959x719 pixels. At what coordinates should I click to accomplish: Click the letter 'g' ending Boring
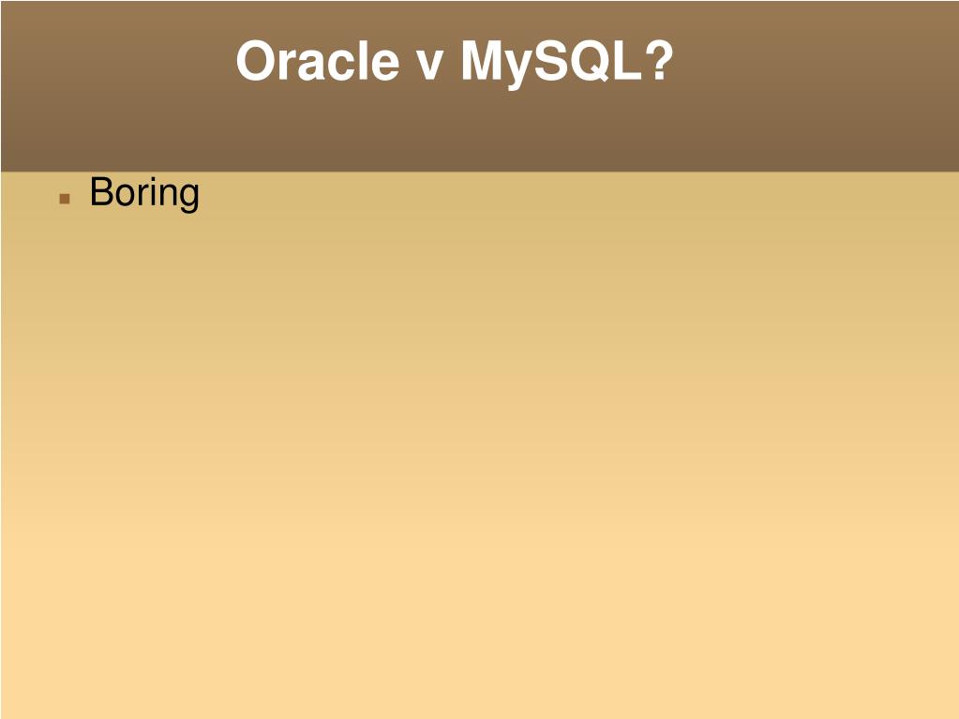tap(187, 197)
